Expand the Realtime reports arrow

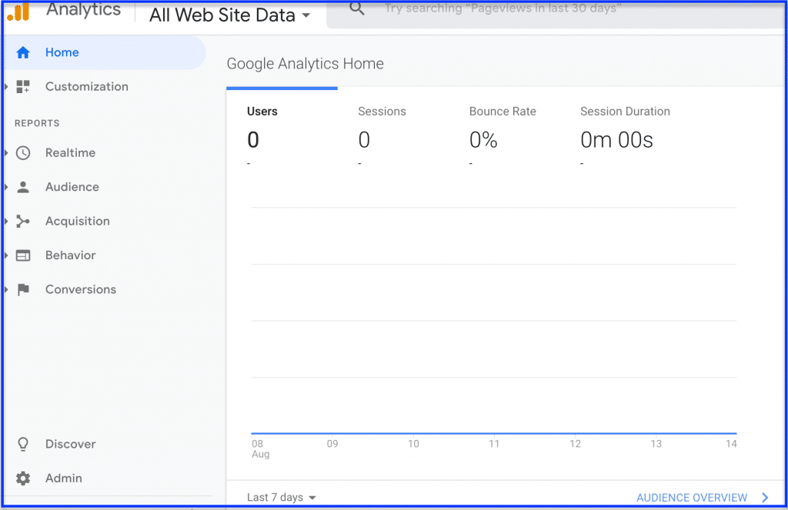(6, 153)
